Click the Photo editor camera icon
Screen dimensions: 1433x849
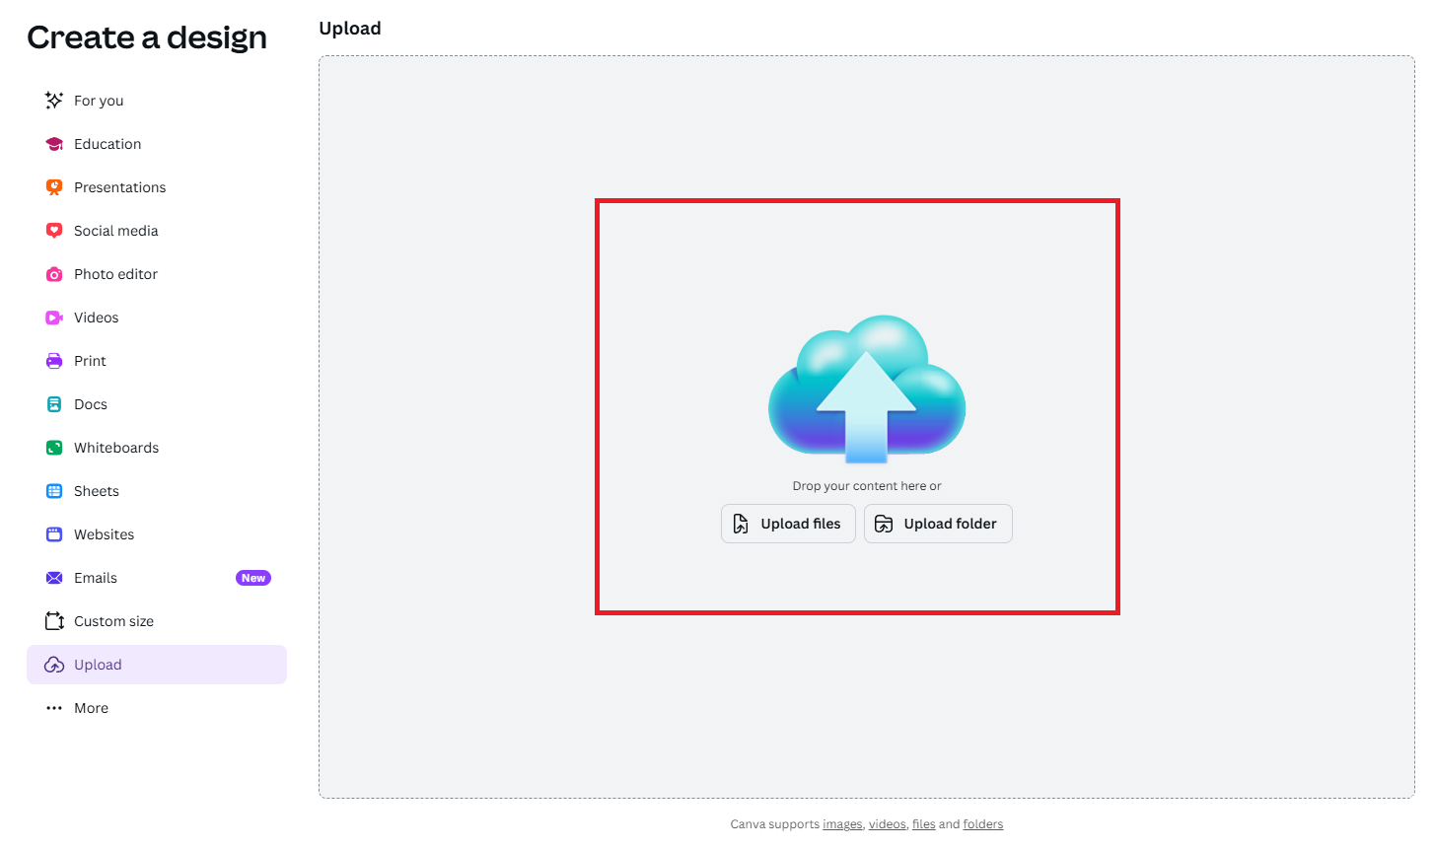click(x=54, y=274)
